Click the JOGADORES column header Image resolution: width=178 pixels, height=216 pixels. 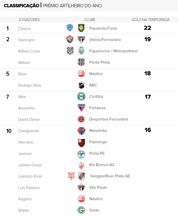coord(29,20)
